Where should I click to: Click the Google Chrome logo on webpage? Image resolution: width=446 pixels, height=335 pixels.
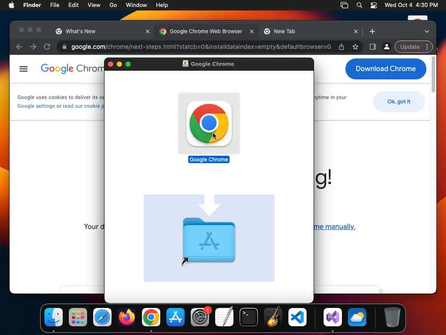click(x=73, y=68)
